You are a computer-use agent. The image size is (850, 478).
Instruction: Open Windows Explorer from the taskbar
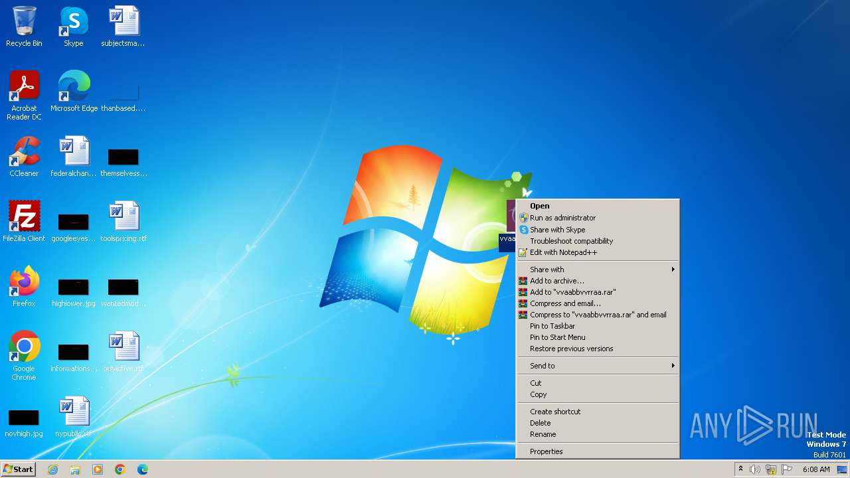(x=75, y=469)
